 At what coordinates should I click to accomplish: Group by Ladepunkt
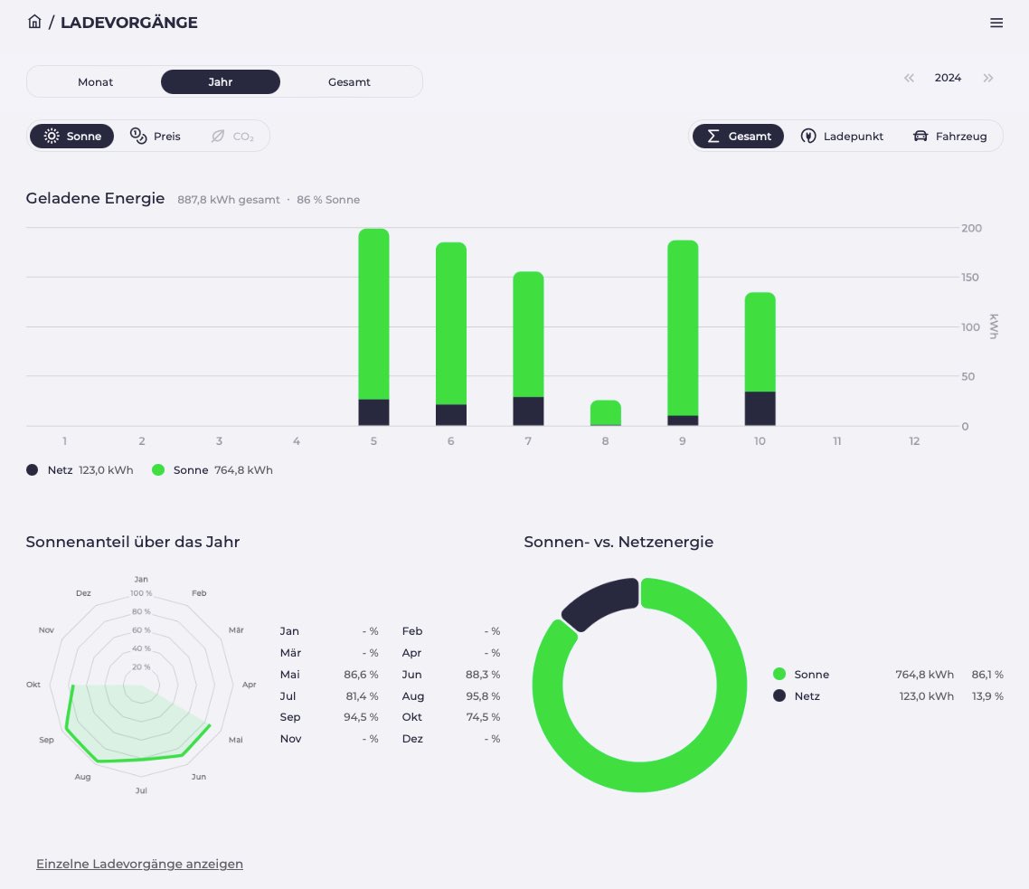click(x=842, y=136)
